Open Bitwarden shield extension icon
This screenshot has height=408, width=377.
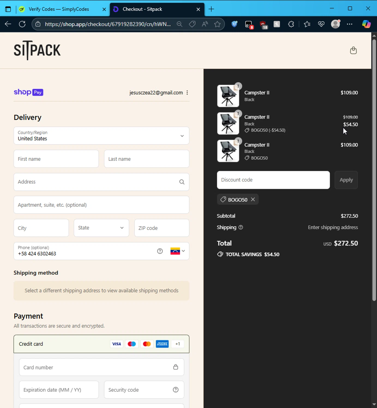tap(234, 24)
